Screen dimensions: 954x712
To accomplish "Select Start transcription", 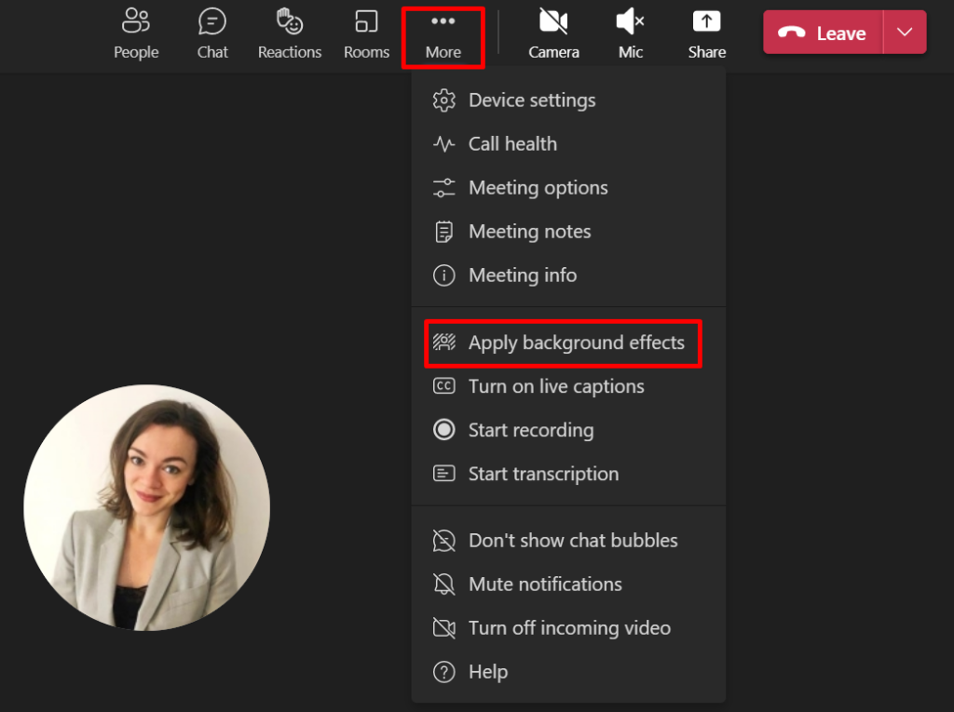I will [568, 475].
